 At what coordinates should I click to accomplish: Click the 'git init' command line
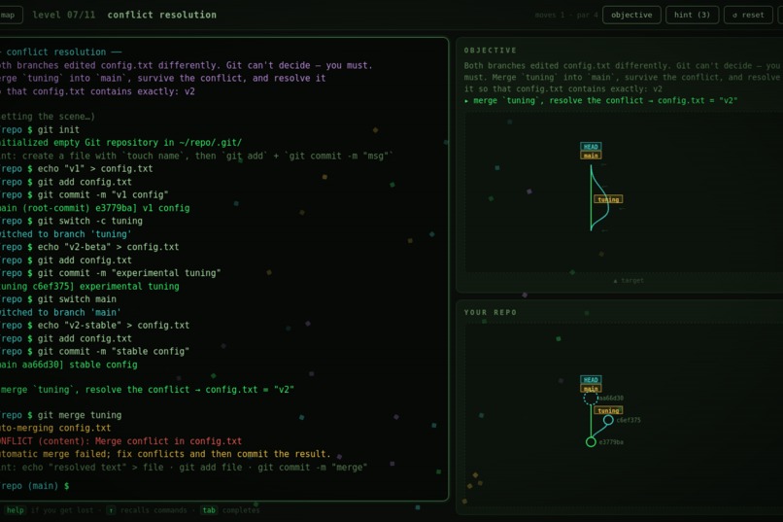tap(40, 130)
